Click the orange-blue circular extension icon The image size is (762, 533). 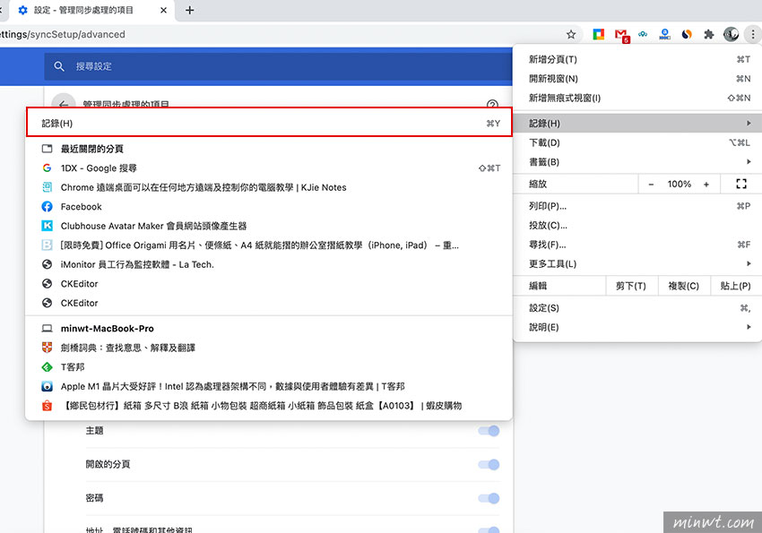coord(687,34)
